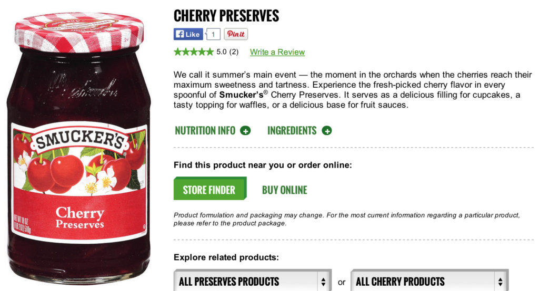Open the All Preserves Products dropdown
Image resolution: width=539 pixels, height=291 pixels.
(x=253, y=282)
